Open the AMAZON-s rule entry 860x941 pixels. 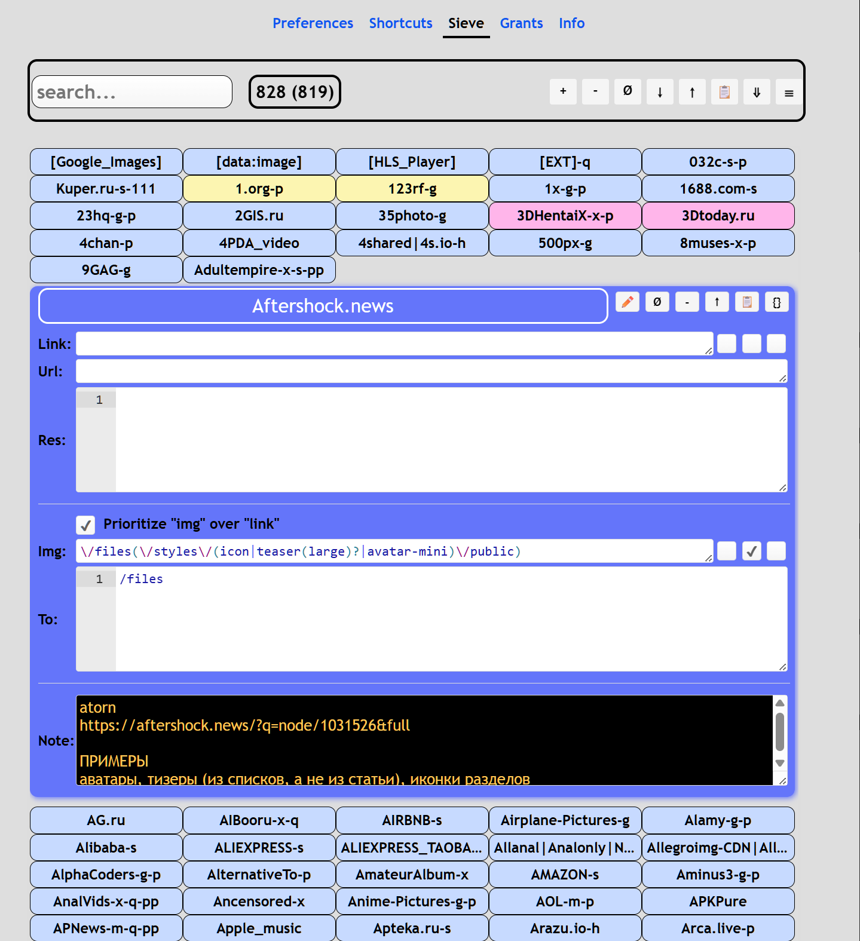tap(565, 875)
